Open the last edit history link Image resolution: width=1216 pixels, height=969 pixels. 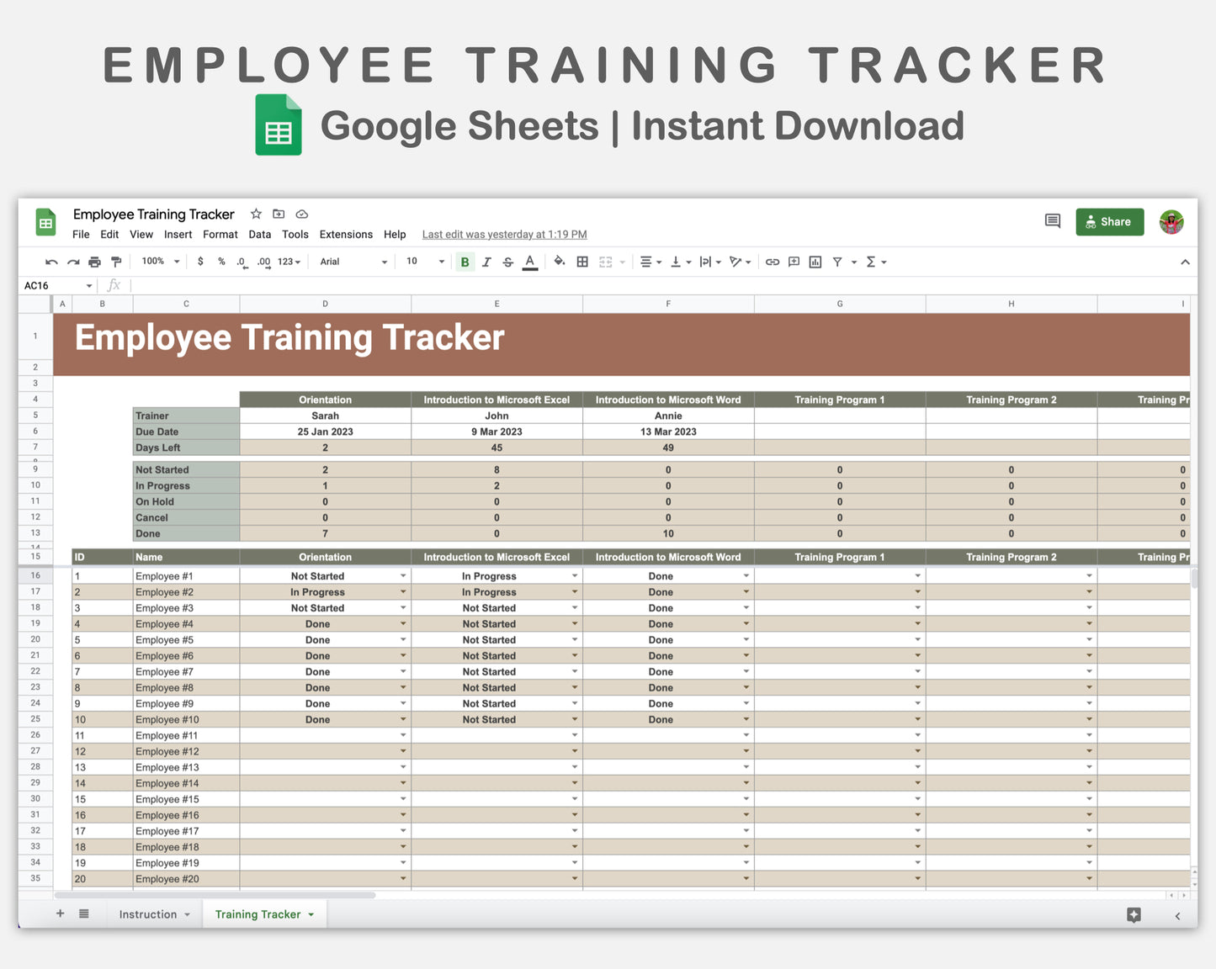(x=503, y=234)
